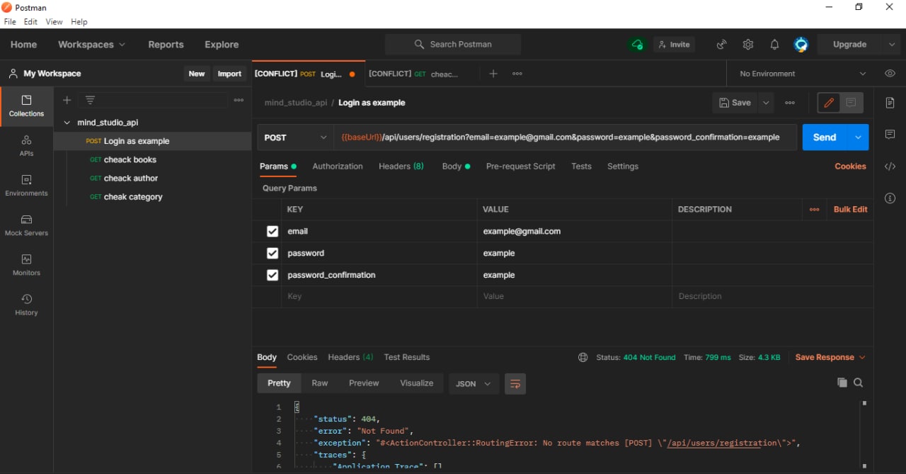Click the blue Send button
906x474 pixels.
pos(825,137)
